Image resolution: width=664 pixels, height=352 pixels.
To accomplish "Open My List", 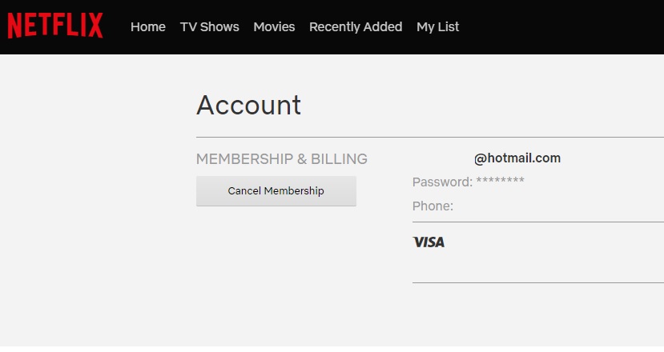I will coord(438,26).
